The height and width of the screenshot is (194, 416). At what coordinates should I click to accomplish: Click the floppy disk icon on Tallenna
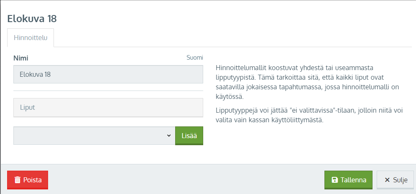334,180
